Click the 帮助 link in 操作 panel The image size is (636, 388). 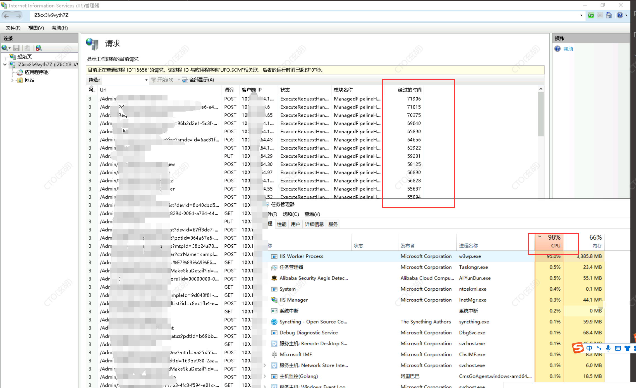point(568,49)
